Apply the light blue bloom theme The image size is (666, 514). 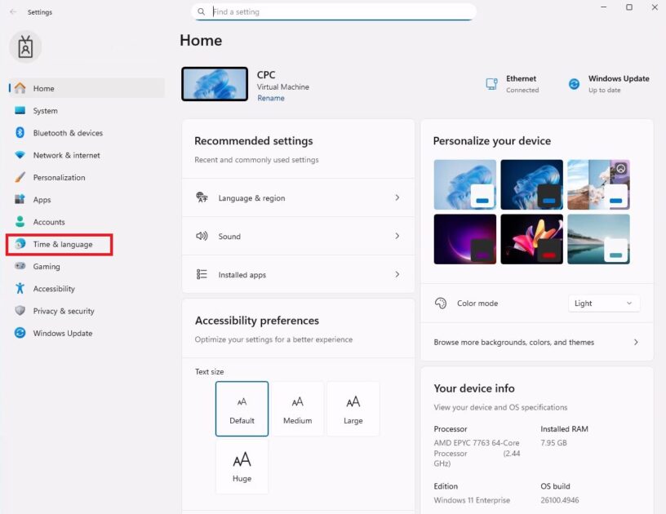[x=464, y=184]
